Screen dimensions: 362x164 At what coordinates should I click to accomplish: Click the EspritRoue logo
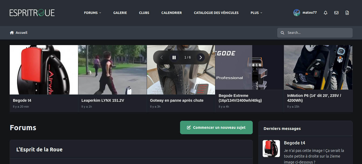click(32, 13)
